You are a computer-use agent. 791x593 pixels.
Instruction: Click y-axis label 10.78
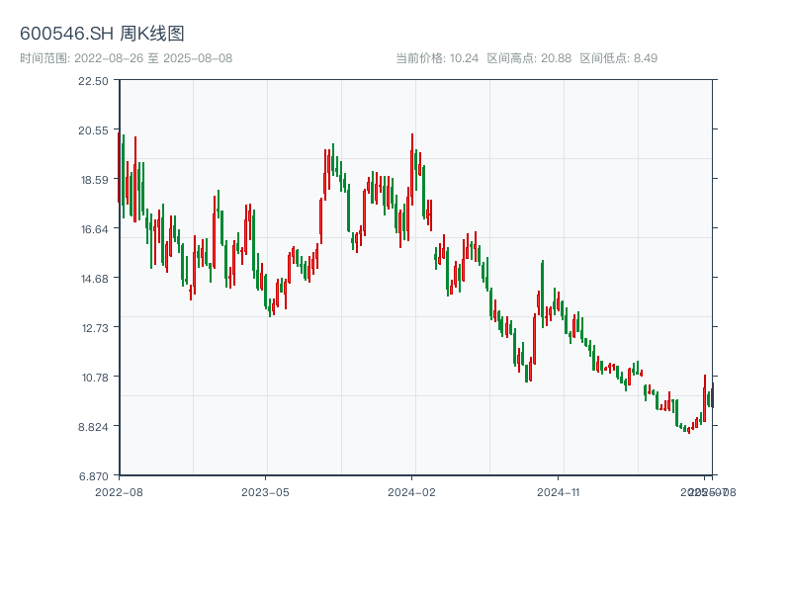click(95, 378)
